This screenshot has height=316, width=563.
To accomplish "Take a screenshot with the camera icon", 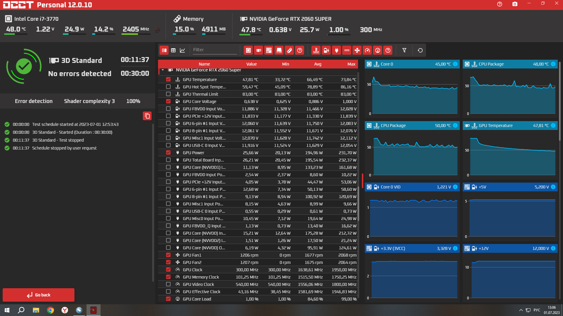I will (515, 4).
